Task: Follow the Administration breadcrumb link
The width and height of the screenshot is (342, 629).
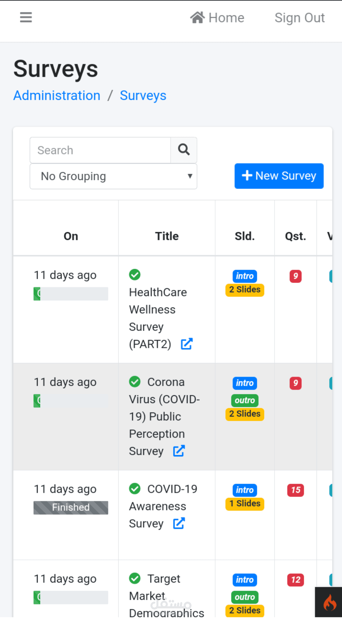Action: pyautogui.click(x=57, y=96)
